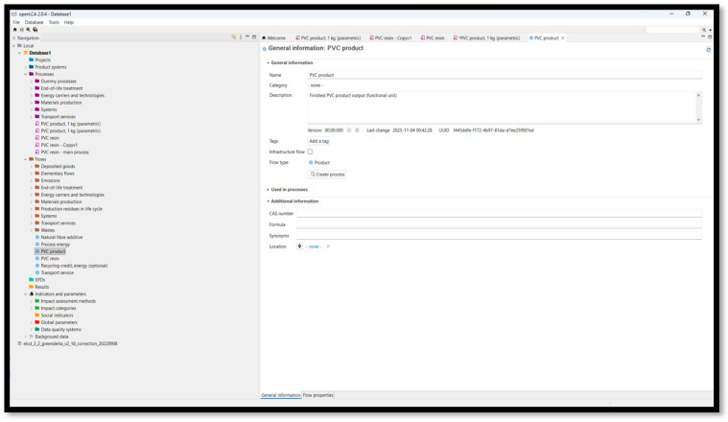Click the Add a tag button
This screenshot has width=728, height=422.
point(319,141)
